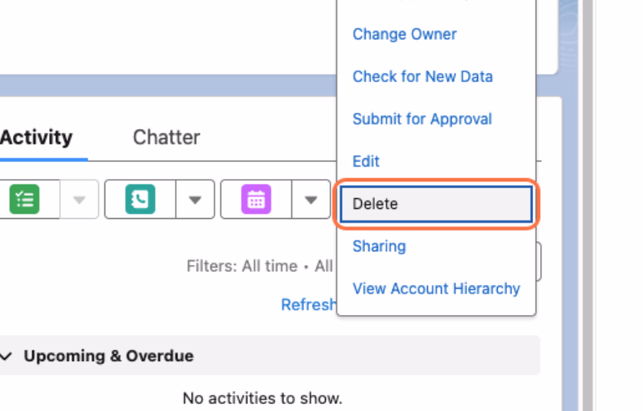This screenshot has width=643, height=411.
Task: Open the dropdown next to New Task
Action: point(79,199)
